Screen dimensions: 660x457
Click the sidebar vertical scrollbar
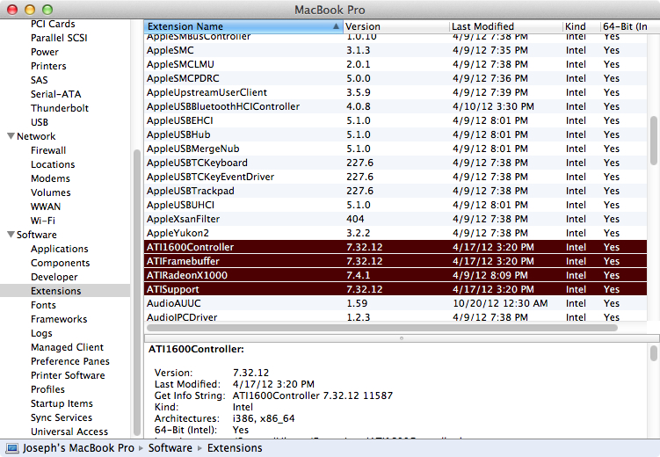pos(137,293)
